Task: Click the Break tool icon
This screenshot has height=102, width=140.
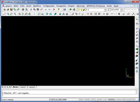Action: click(x=112, y=14)
